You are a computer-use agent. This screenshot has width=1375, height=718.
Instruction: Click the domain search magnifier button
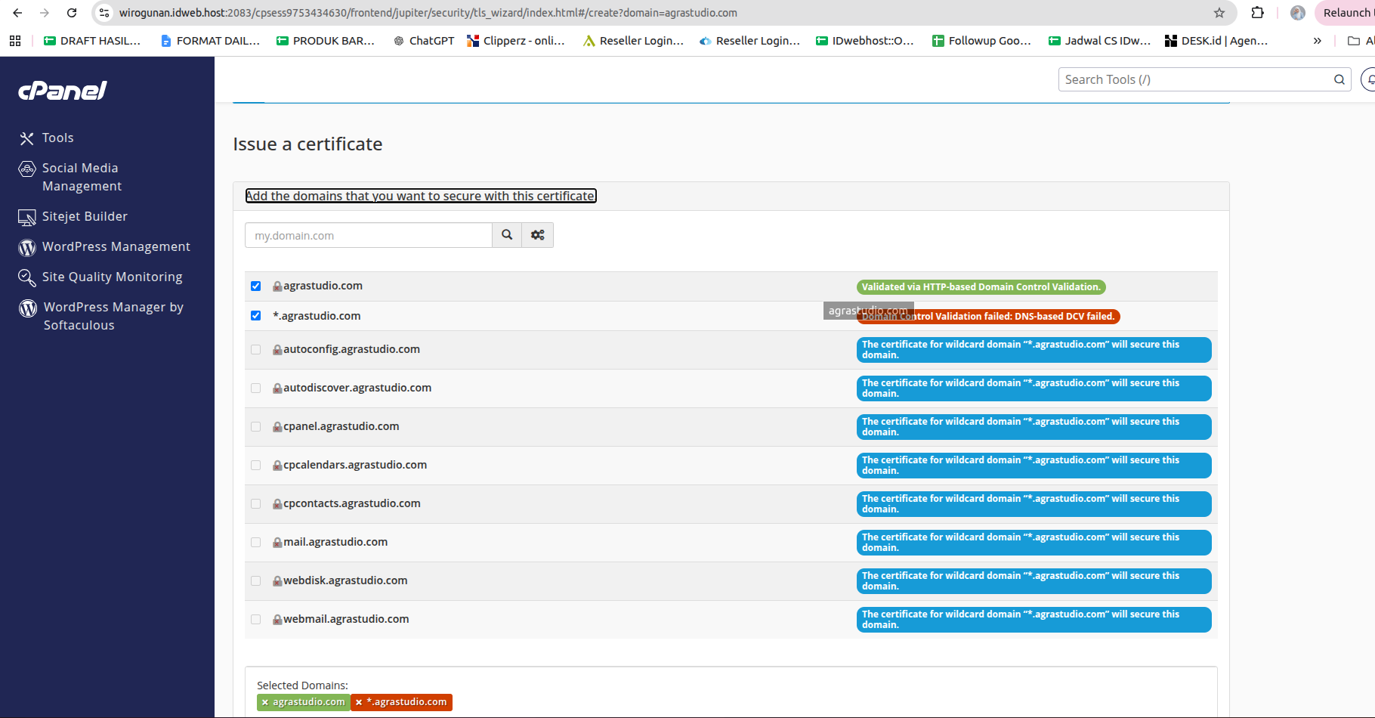[507, 235]
